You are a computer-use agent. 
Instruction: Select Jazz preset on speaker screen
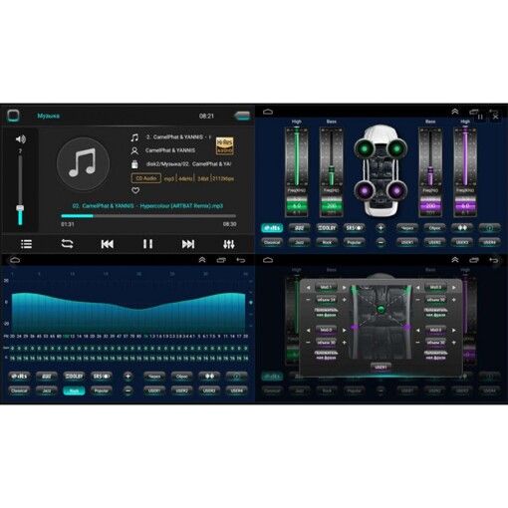[299, 242]
